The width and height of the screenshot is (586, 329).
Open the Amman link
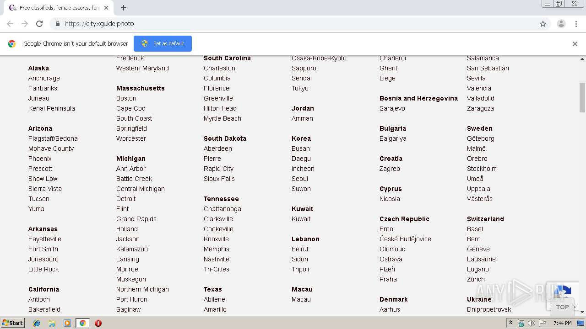[x=302, y=118]
